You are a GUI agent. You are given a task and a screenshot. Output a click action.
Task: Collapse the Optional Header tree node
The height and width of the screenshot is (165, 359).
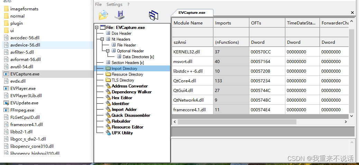[x=108, y=51]
